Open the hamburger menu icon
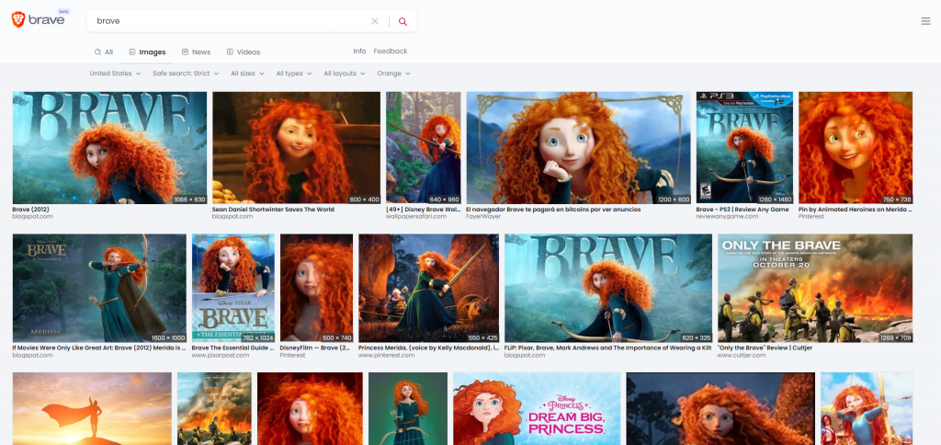This screenshot has width=941, height=445. pos(925,21)
